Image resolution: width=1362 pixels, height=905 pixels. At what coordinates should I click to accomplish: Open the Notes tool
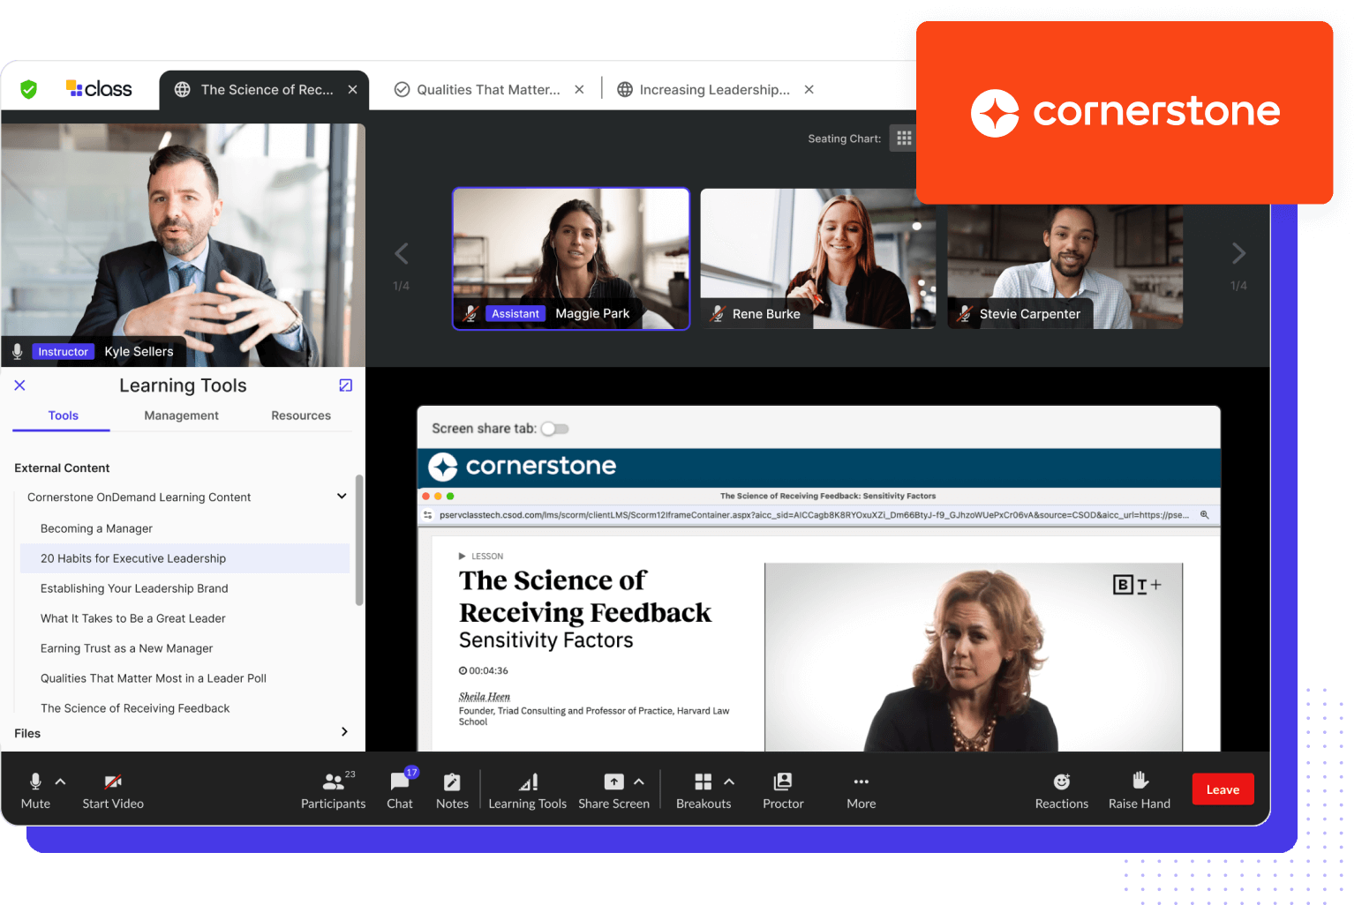pos(452,789)
